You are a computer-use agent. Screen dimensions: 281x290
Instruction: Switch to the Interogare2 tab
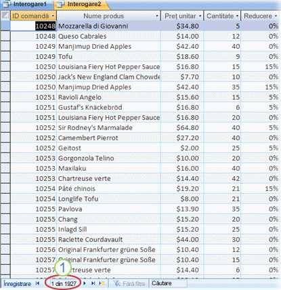pos(81,4)
